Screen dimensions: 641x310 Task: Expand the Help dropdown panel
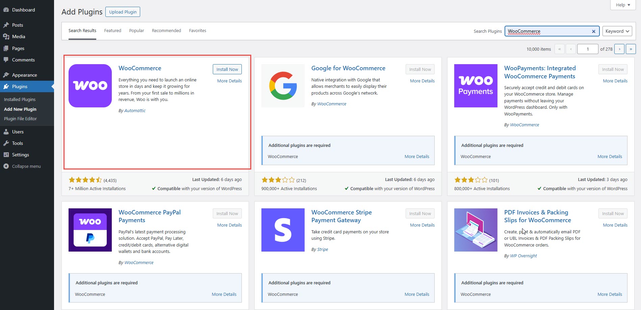pos(623,5)
